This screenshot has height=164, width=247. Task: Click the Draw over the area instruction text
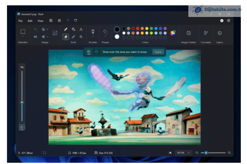[125, 52]
